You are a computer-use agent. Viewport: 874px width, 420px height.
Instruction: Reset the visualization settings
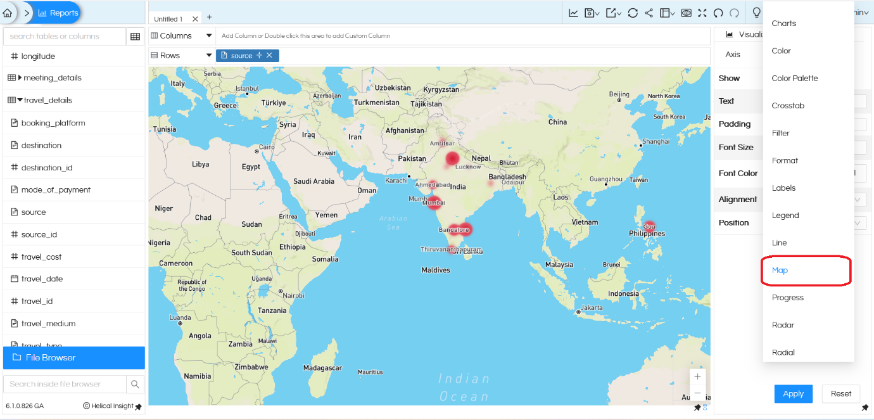tap(840, 393)
